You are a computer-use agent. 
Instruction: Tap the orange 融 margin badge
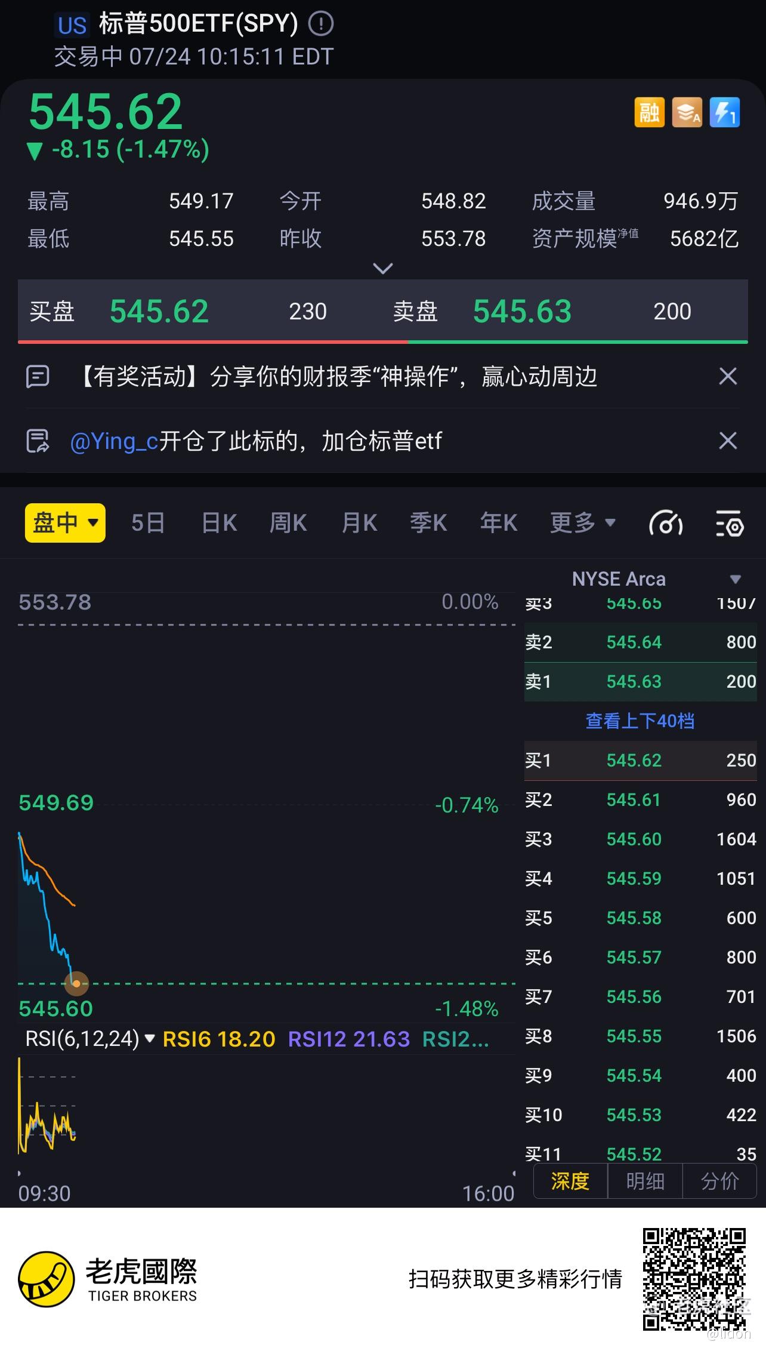click(x=649, y=112)
